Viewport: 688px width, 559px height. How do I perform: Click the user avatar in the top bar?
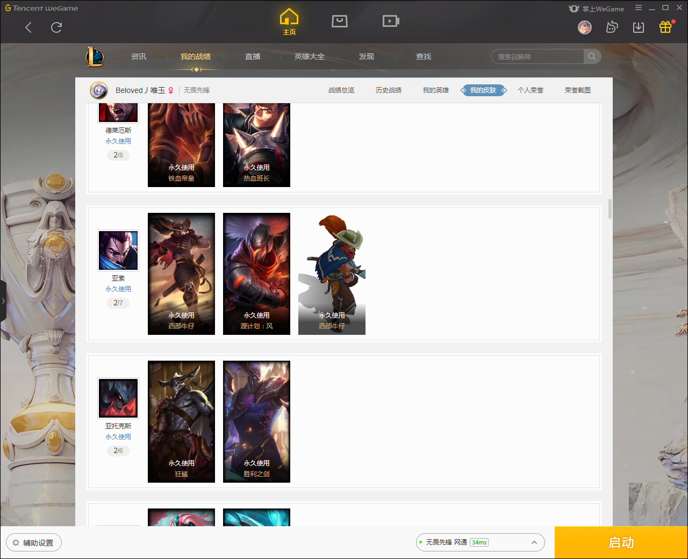pyautogui.click(x=585, y=27)
